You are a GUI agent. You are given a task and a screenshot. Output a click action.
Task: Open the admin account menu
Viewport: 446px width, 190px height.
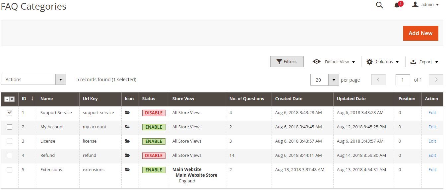click(x=425, y=5)
